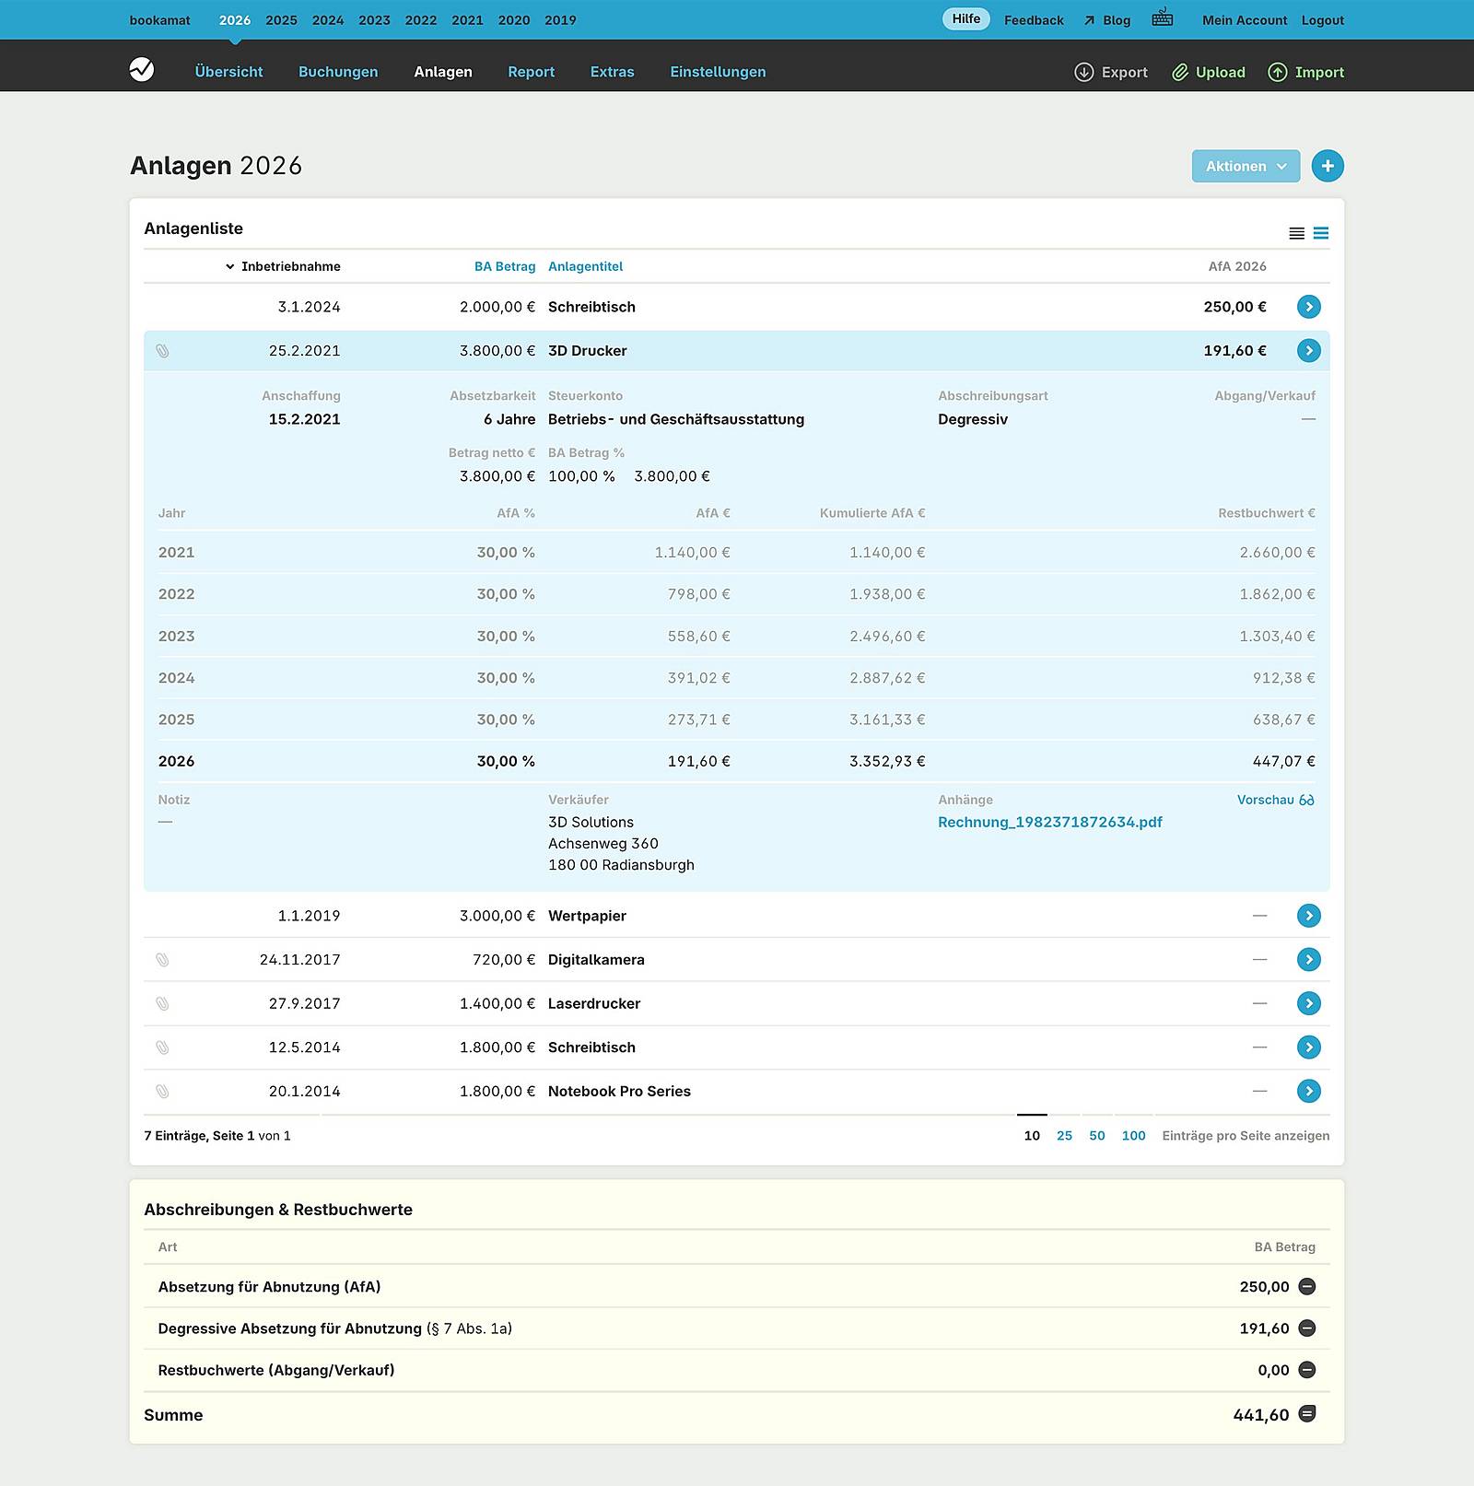
Task: Open the Buchungen navigation tab
Action: [338, 72]
